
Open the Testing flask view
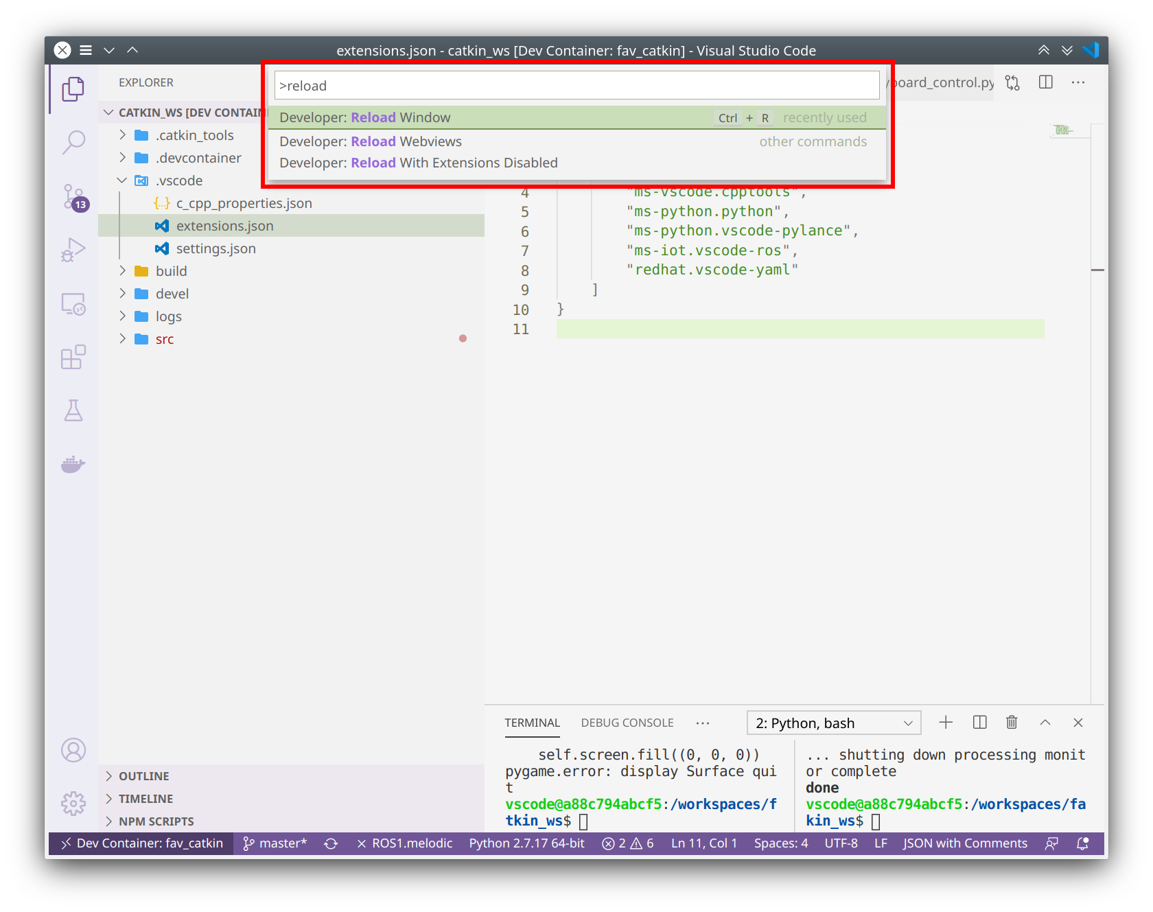73,410
